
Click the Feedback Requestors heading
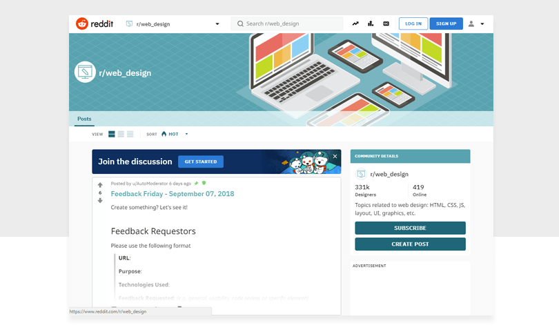(153, 231)
